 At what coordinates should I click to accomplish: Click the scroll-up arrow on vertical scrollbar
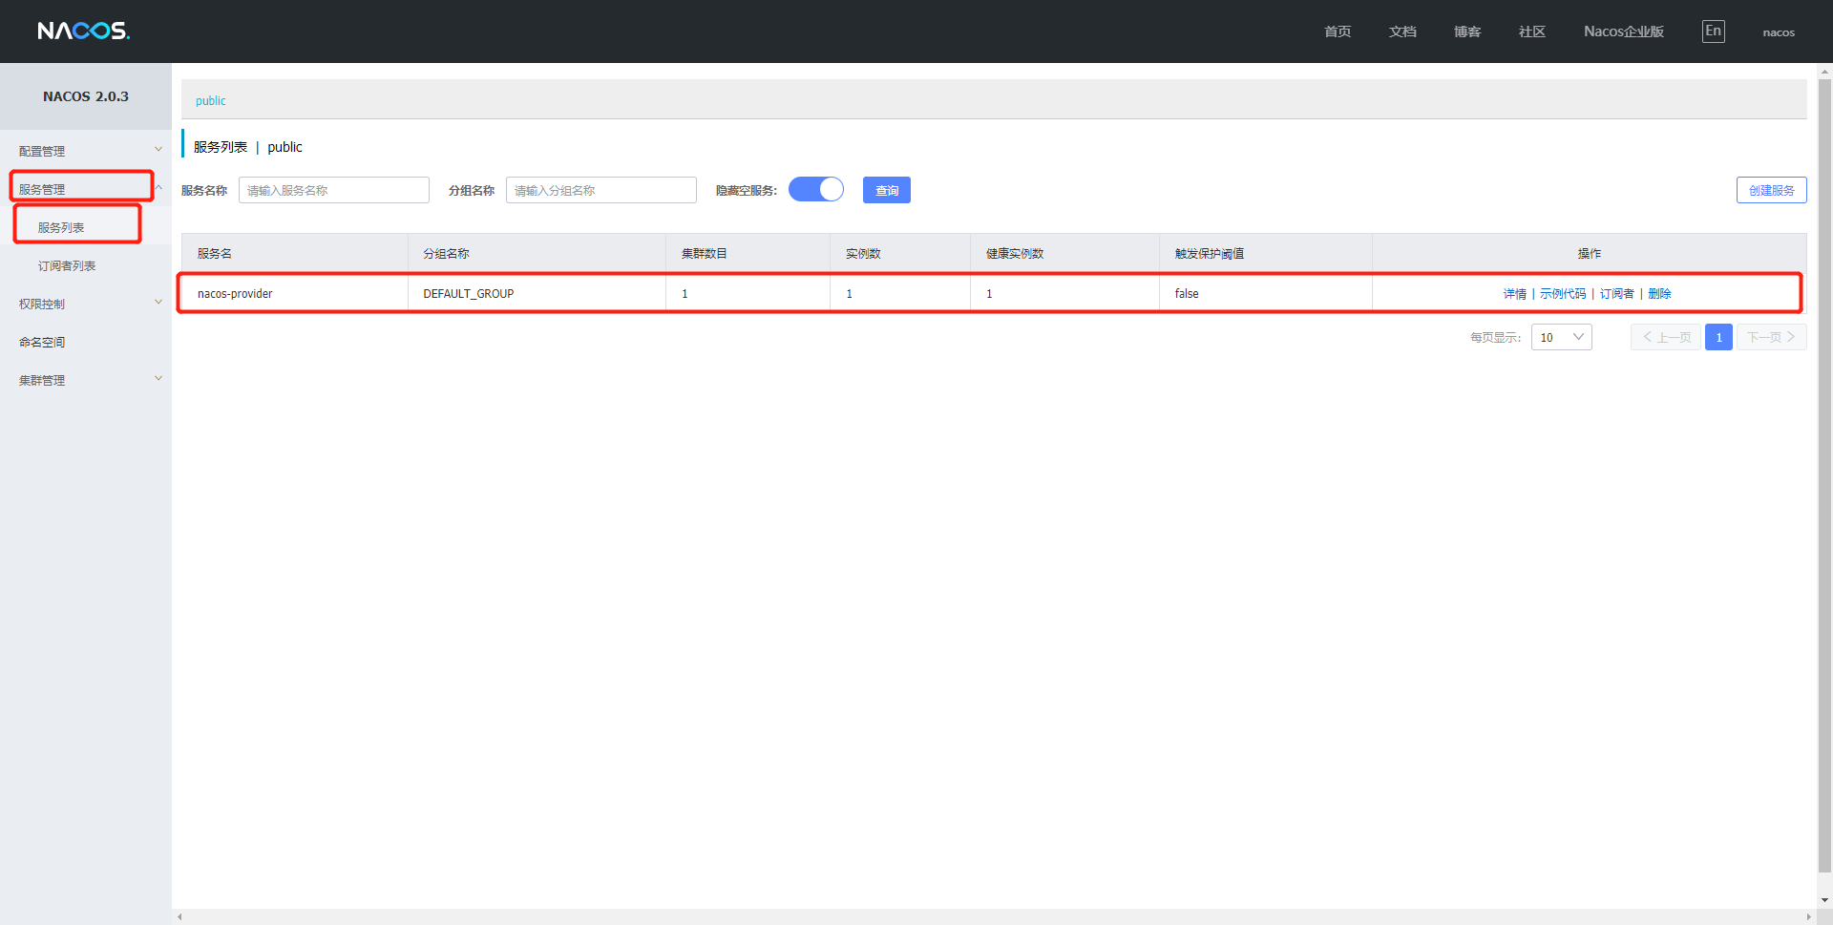[1824, 71]
